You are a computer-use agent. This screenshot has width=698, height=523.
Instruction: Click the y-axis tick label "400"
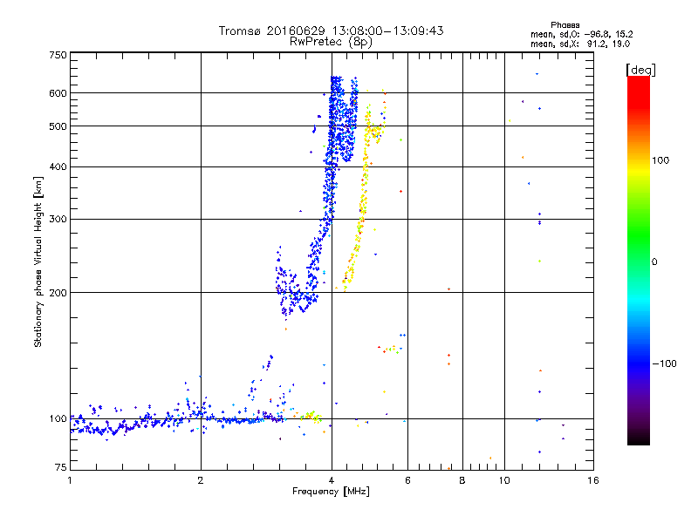(58, 166)
